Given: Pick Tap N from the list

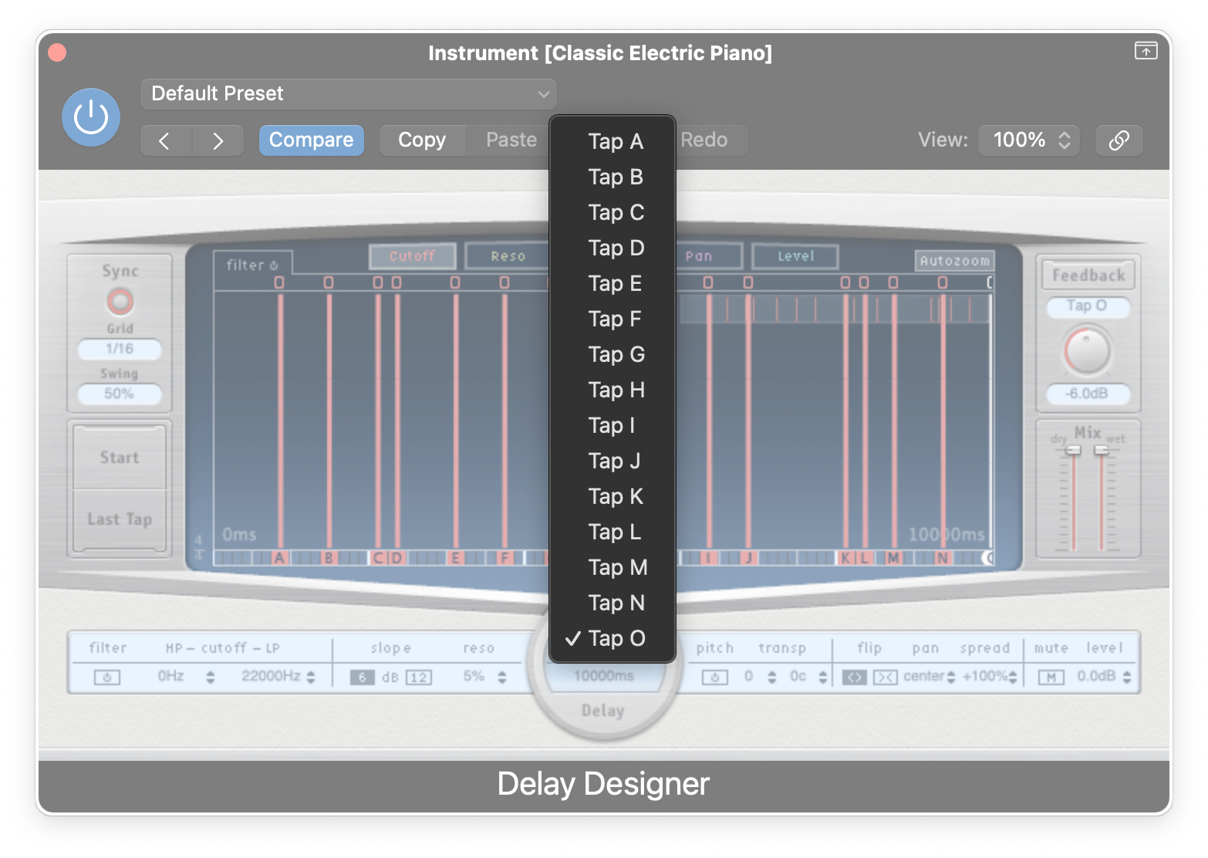Looking at the screenshot, I should (612, 603).
